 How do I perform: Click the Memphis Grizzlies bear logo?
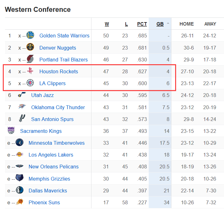[x=20, y=178]
